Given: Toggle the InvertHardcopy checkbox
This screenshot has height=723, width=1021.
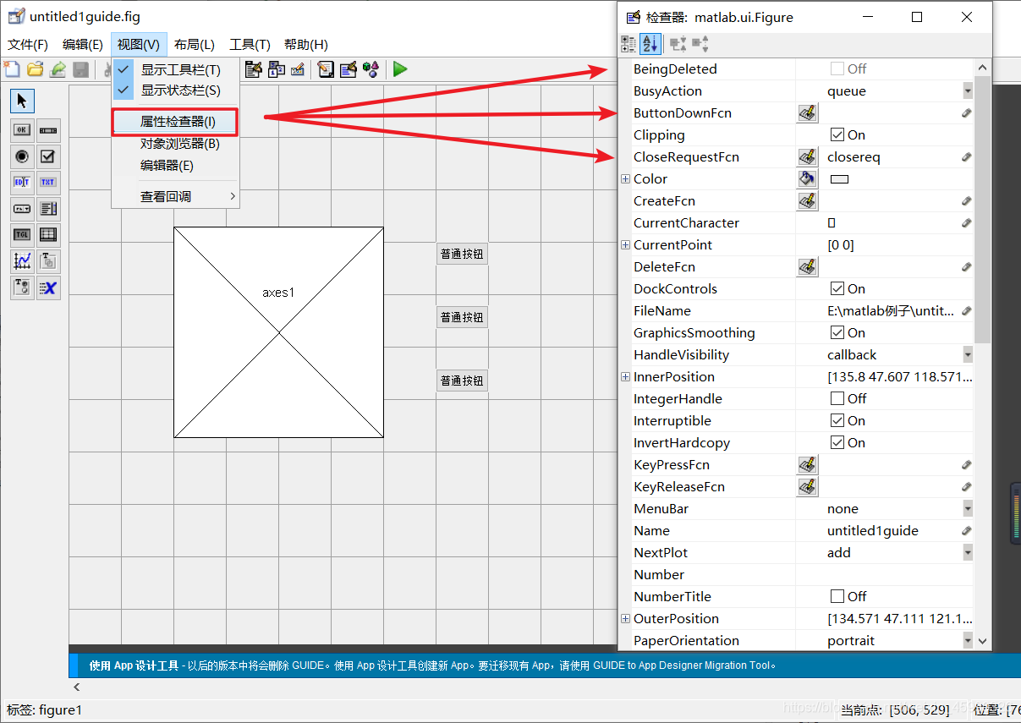Looking at the screenshot, I should click(837, 442).
